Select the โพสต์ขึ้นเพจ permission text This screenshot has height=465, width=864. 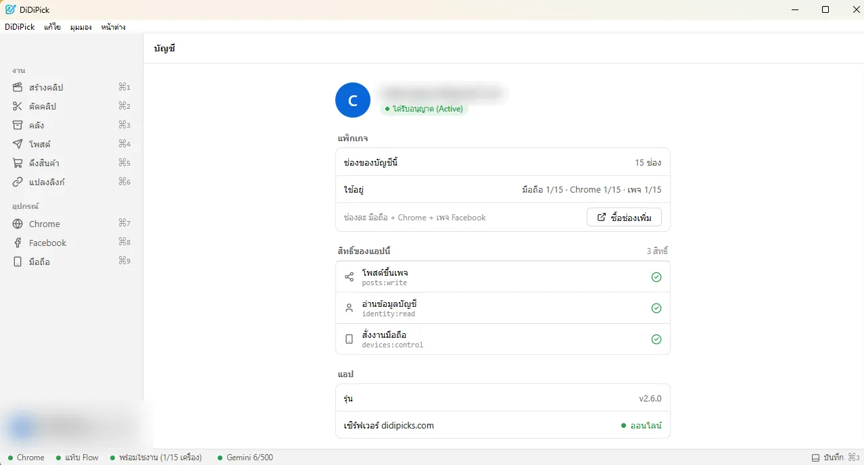[x=385, y=272]
